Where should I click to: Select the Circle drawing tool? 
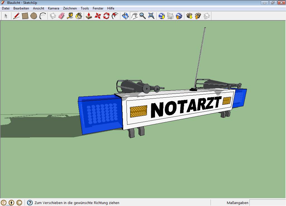[x=34, y=16]
